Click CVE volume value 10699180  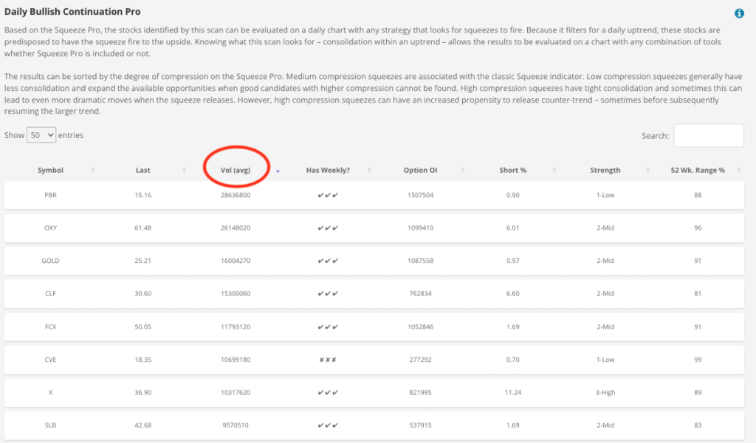coord(236,360)
